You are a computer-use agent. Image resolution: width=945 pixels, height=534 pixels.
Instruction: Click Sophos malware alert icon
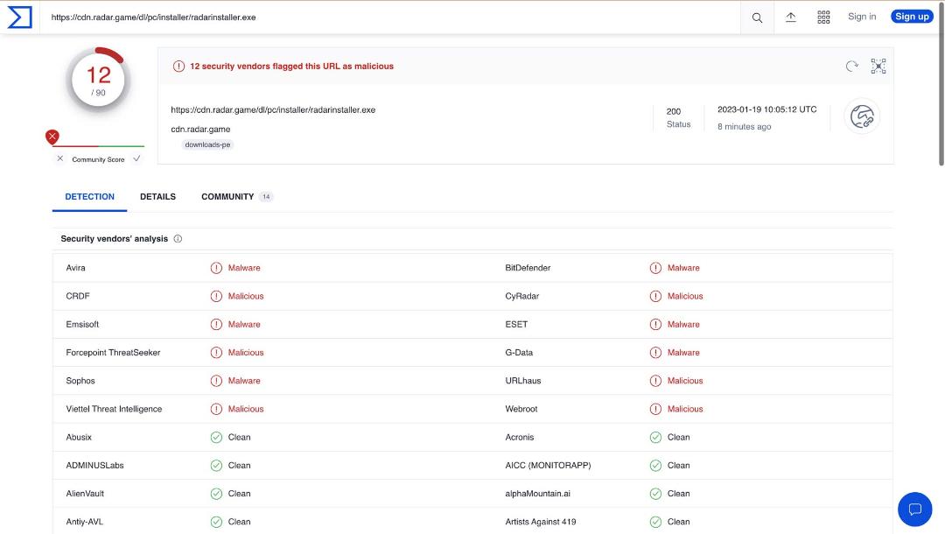point(216,381)
